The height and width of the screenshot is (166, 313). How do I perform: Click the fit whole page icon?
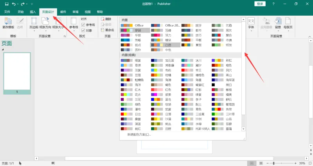[x=310, y=163]
